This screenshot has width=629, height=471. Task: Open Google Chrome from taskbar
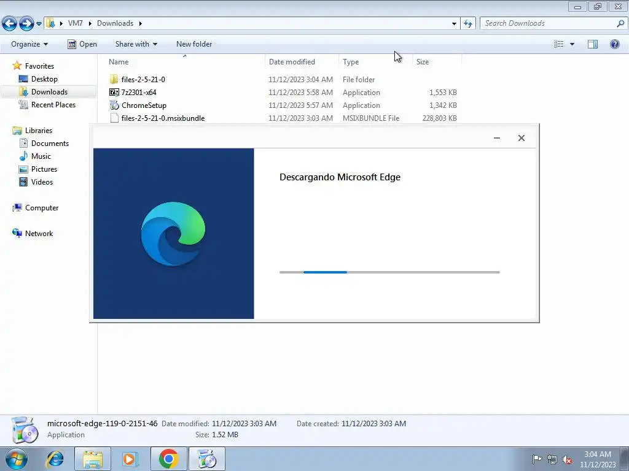point(168,459)
